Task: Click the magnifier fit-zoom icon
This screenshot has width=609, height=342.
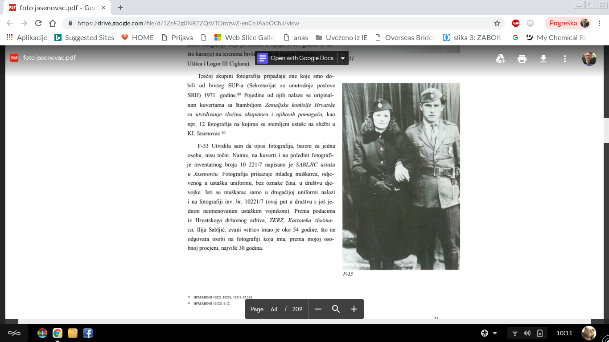Action: (x=336, y=309)
